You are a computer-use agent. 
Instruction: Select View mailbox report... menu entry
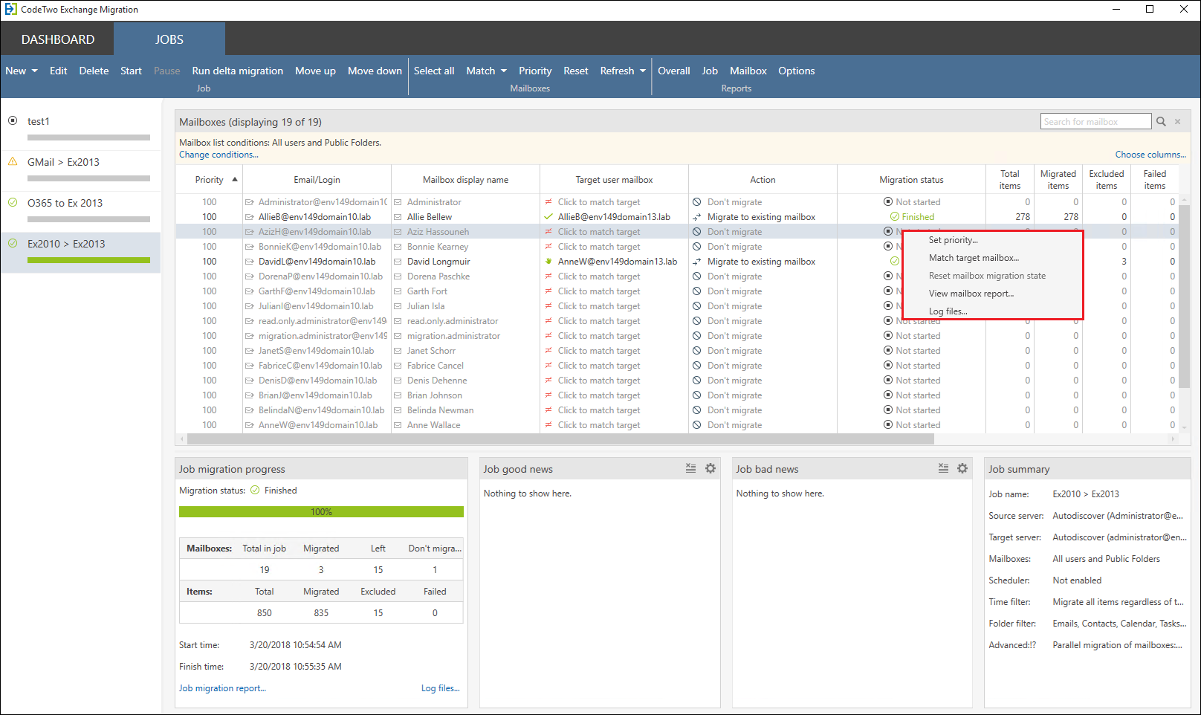[x=971, y=294]
